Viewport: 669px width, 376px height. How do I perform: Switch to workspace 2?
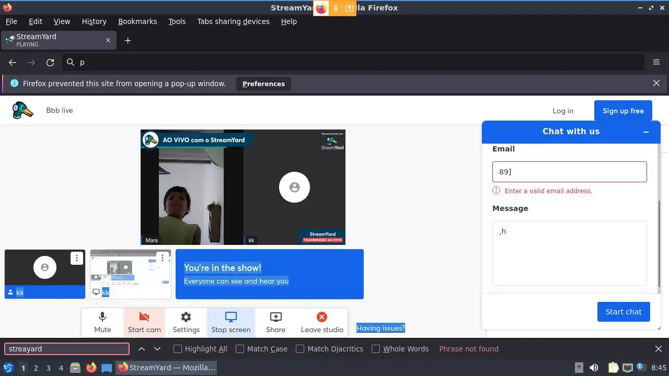[36, 368]
